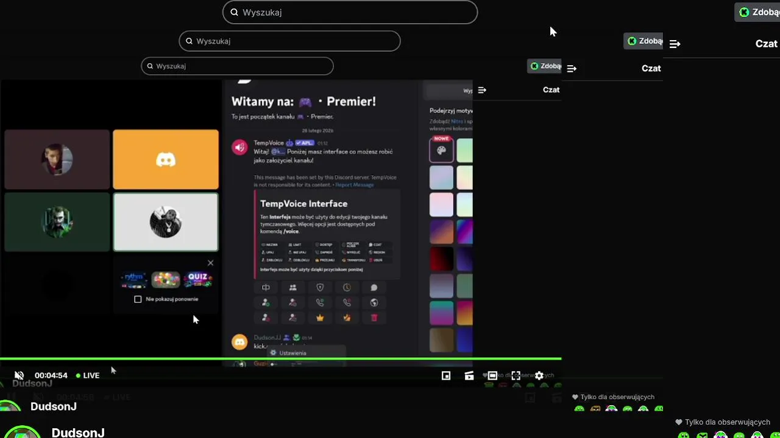Click the 00:04:54 stream timestamp
Image resolution: width=780 pixels, height=438 pixels.
[51, 375]
